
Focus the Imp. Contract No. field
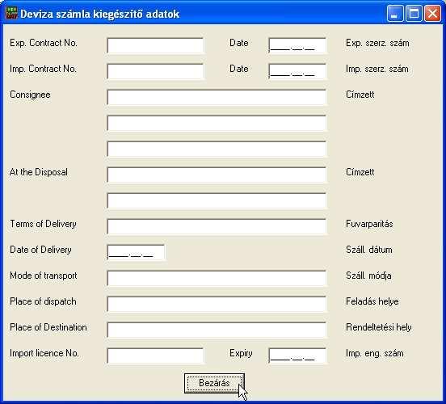pos(155,71)
